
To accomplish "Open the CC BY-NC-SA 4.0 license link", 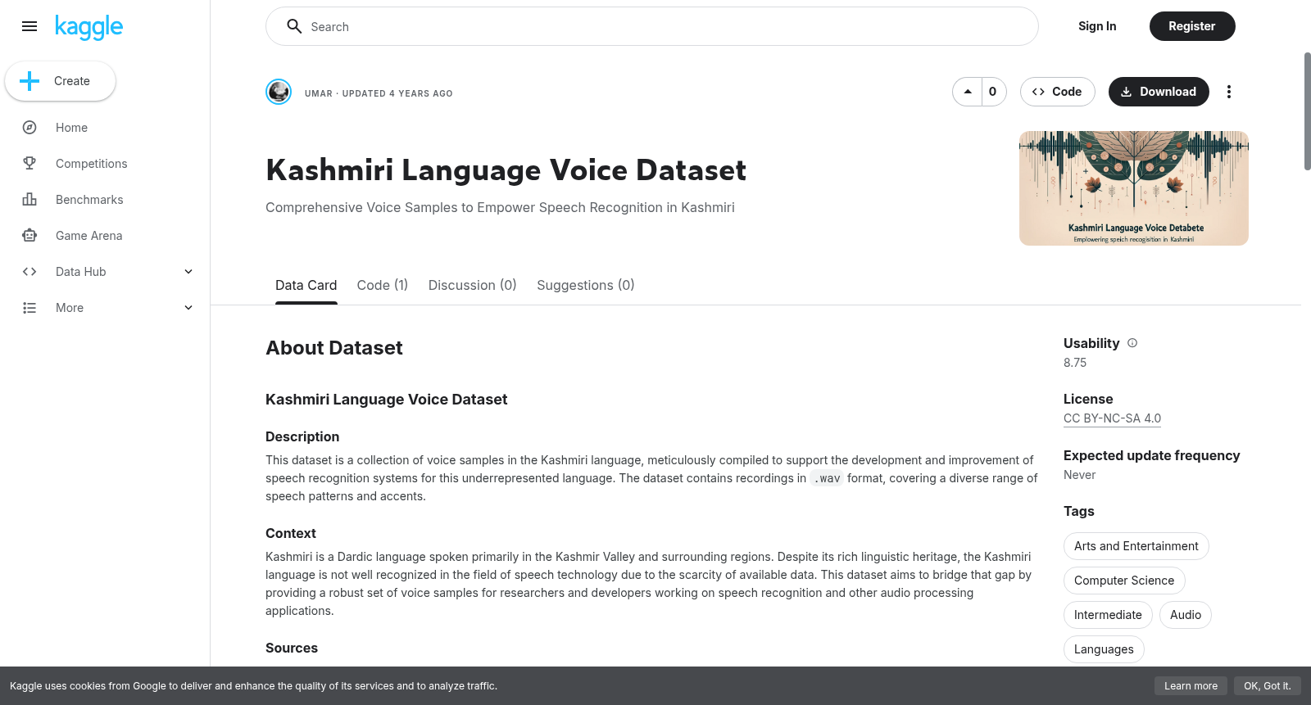I will (x=1112, y=418).
